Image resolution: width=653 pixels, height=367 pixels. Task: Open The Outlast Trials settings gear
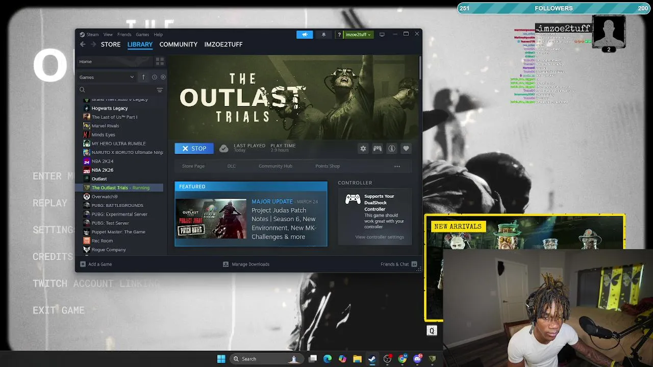click(363, 148)
